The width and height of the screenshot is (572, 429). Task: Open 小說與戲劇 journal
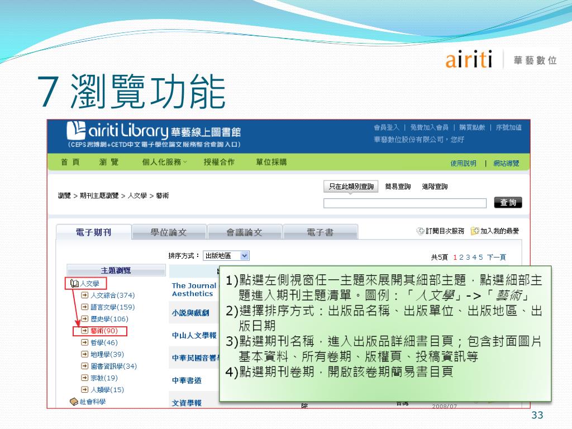pos(190,313)
